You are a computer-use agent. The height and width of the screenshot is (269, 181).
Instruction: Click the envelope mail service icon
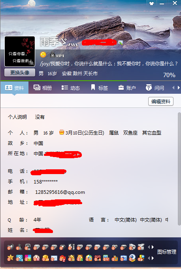tap(54, 258)
